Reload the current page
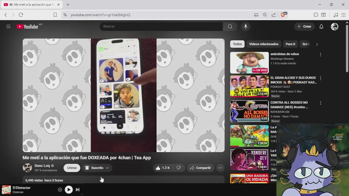 pos(21,15)
